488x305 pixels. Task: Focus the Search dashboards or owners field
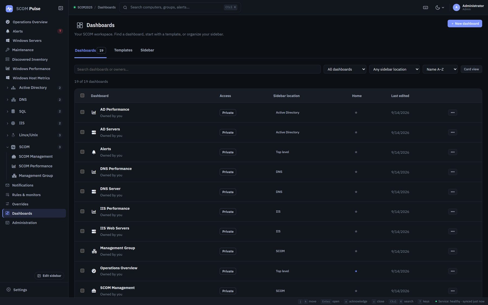pyautogui.click(x=197, y=69)
